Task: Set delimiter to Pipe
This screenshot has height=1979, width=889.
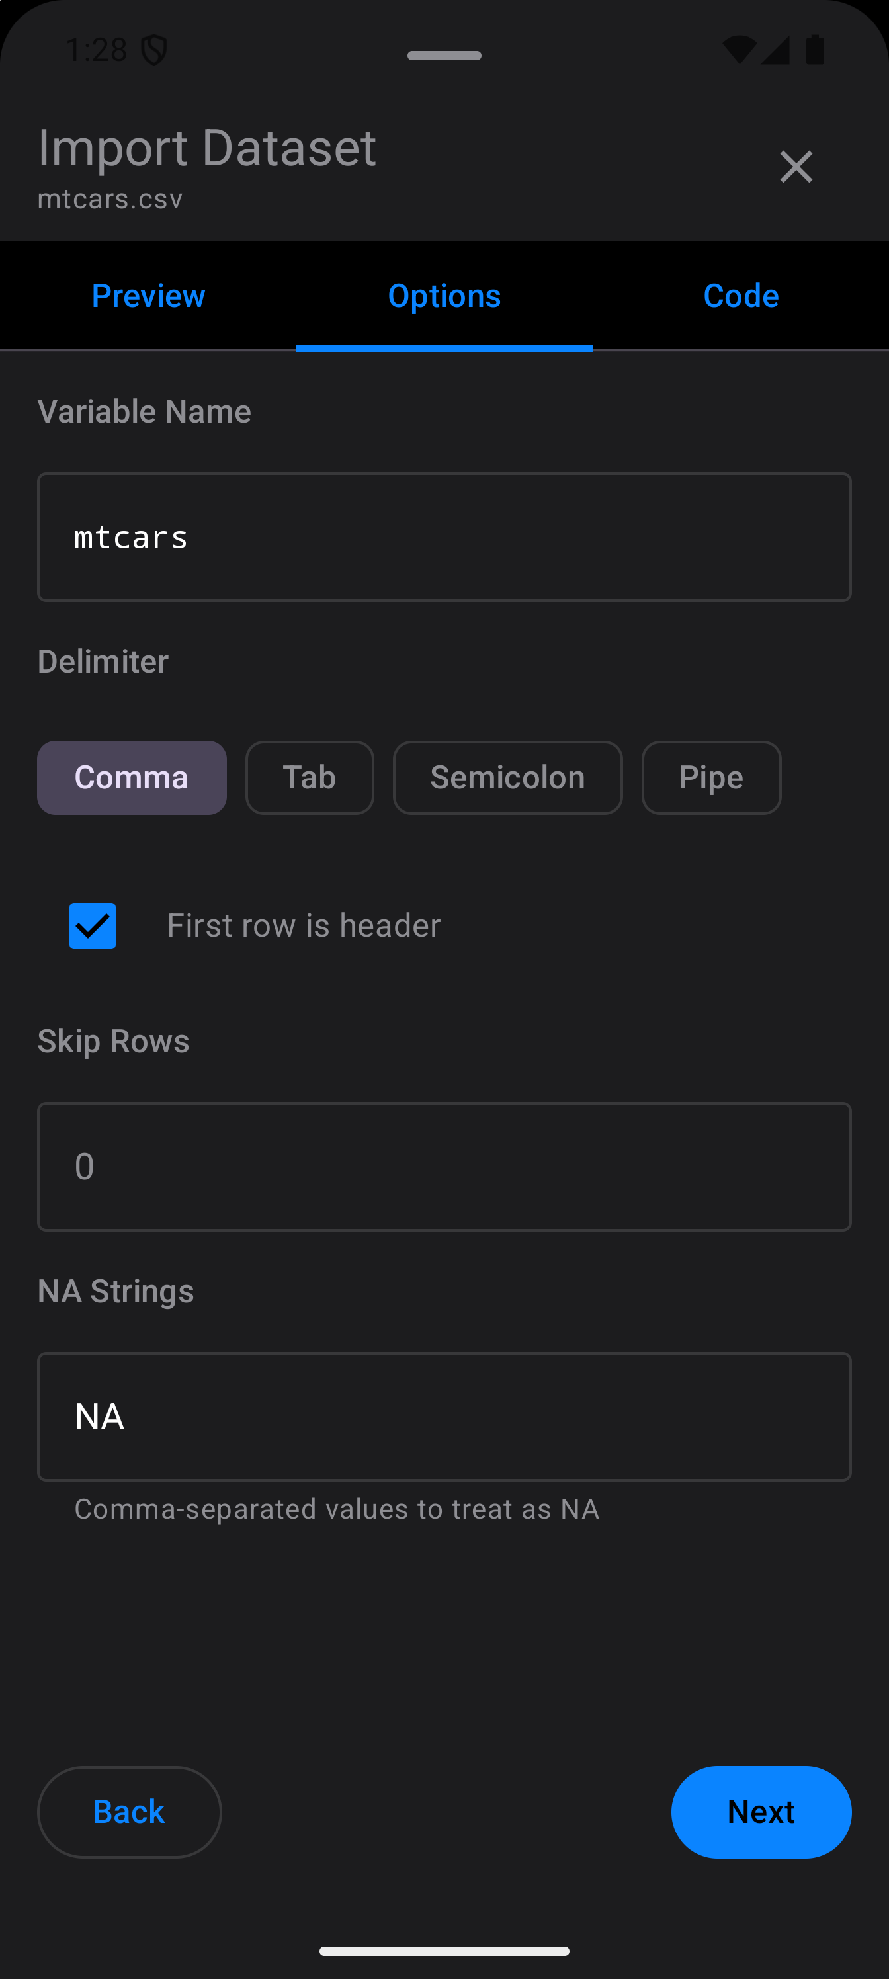Action: click(711, 777)
